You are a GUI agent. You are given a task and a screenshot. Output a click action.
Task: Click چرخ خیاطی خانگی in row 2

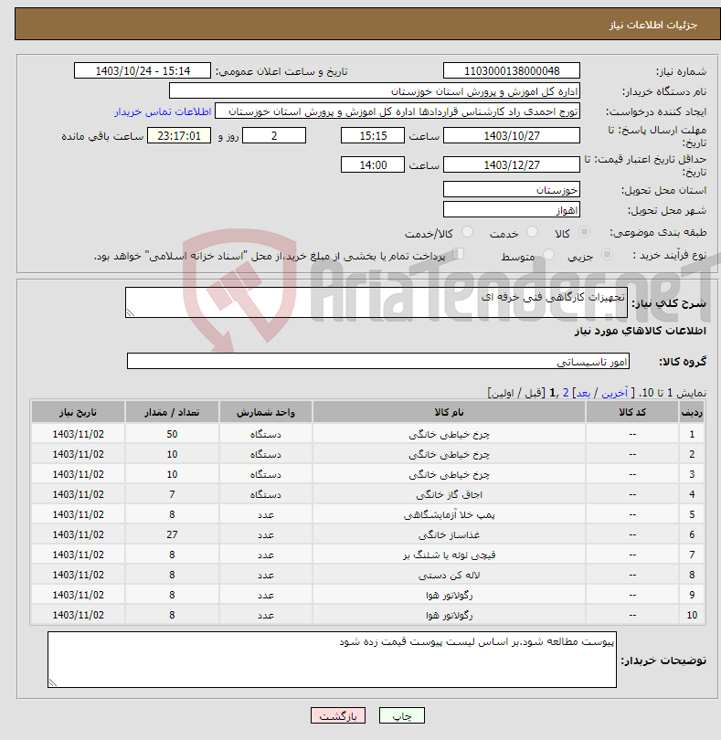(449, 454)
